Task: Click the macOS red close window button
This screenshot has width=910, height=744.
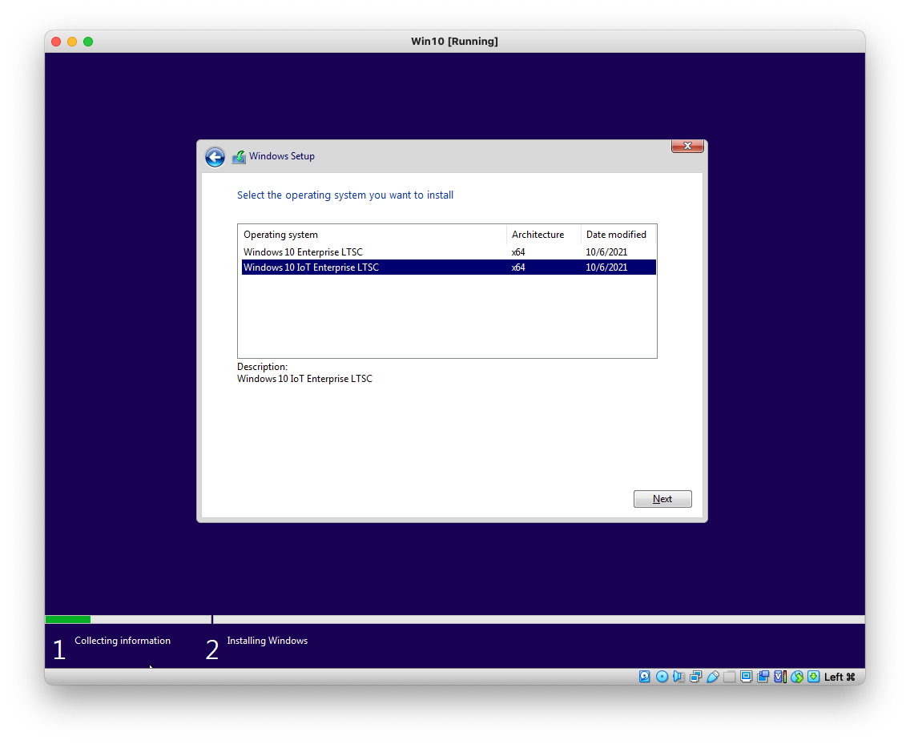Action: 56,42
